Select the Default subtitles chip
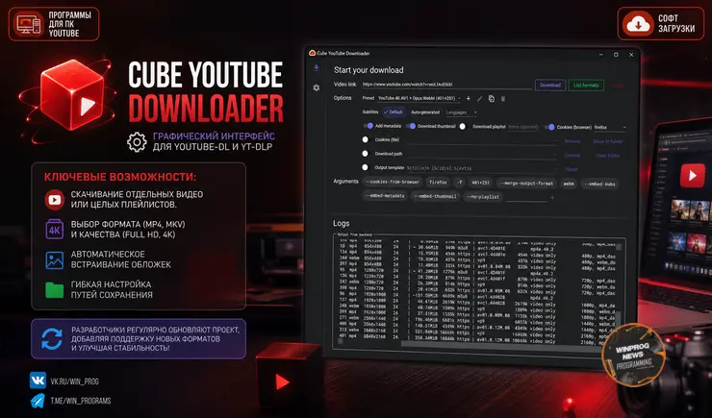712x418 pixels. click(394, 112)
